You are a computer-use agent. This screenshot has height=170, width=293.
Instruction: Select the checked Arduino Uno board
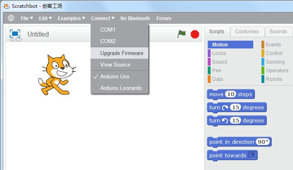(120, 76)
